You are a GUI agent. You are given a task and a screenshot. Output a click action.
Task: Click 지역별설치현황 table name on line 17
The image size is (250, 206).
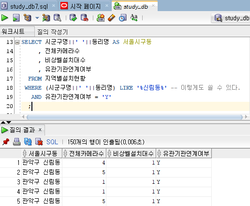(x=65, y=79)
